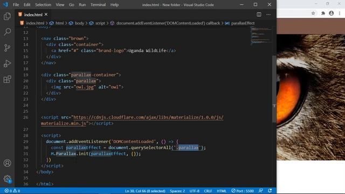Open the Run menu

[x=82, y=5]
